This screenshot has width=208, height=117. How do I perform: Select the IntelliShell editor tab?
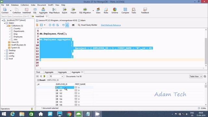(x=40, y=16)
